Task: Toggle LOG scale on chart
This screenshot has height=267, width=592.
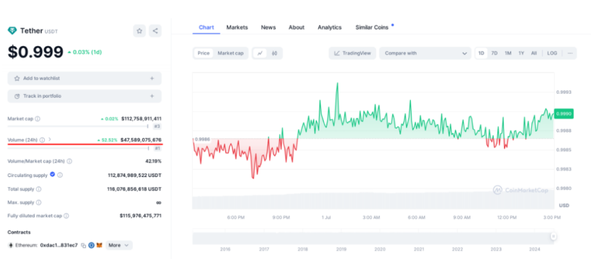Action: 552,53
